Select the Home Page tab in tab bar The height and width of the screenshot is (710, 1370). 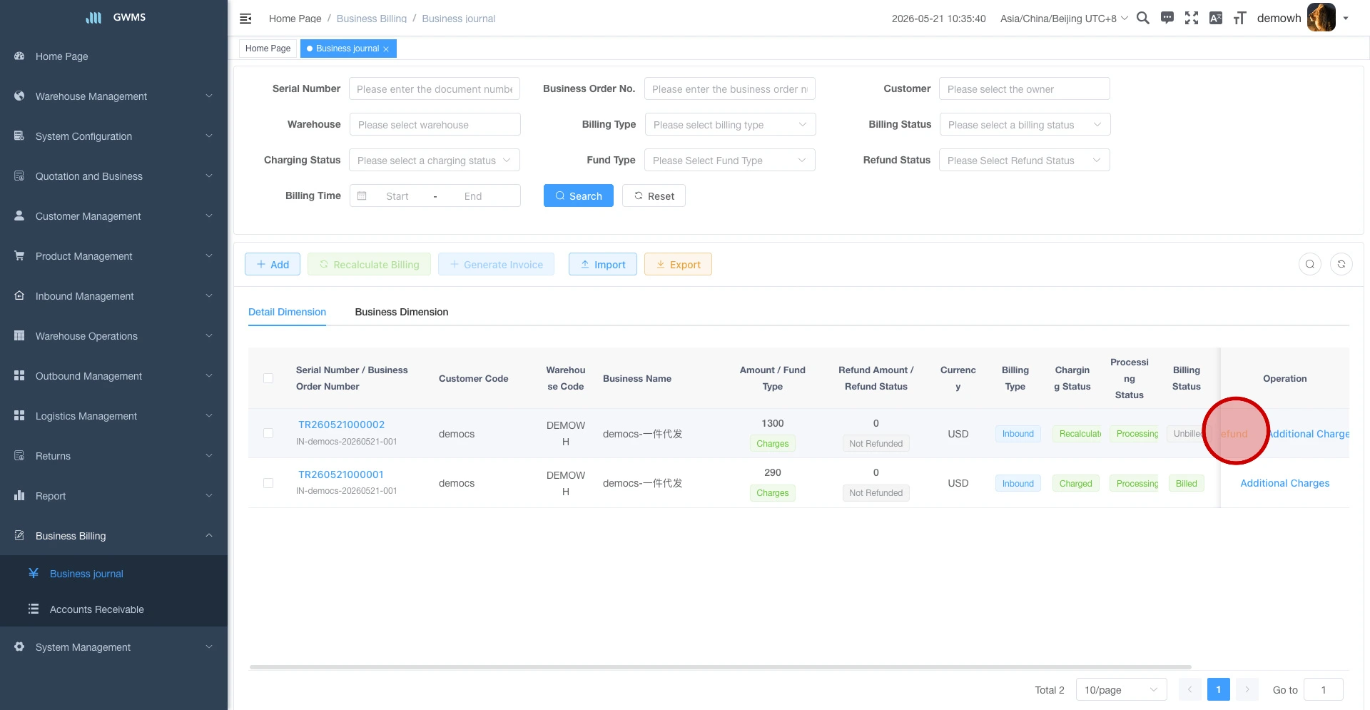[268, 49]
